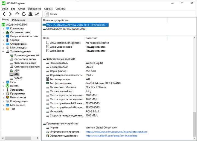
Task: Refresh the page with the circular arrow icon
Action: point(24,14)
